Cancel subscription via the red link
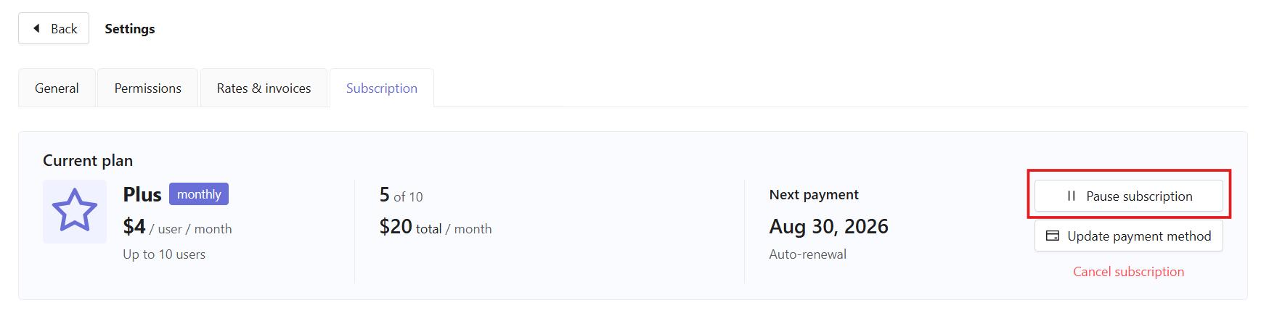1269x316 pixels. click(1129, 272)
